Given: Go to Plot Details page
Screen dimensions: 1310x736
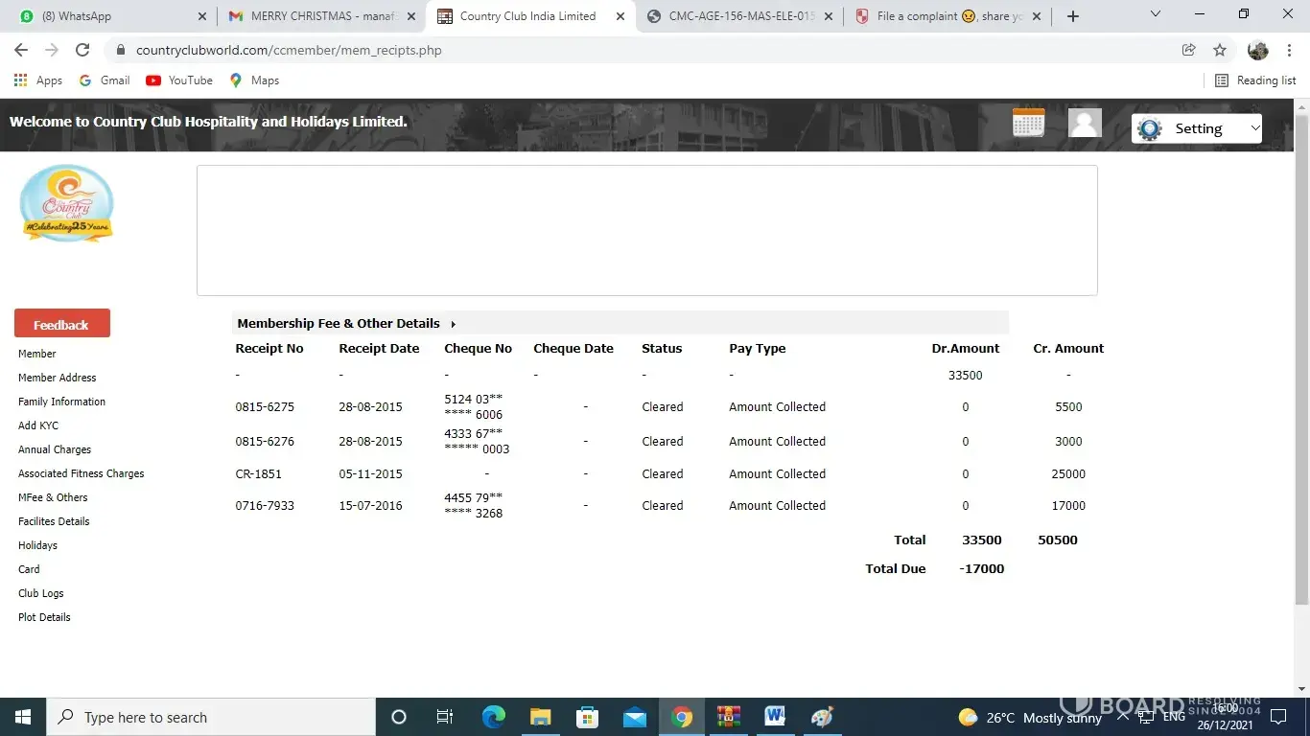Looking at the screenshot, I should pos(44,617).
